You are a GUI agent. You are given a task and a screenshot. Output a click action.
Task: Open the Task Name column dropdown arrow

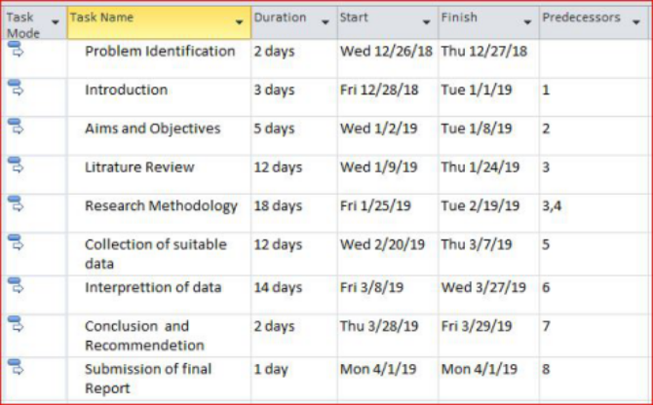pos(239,22)
